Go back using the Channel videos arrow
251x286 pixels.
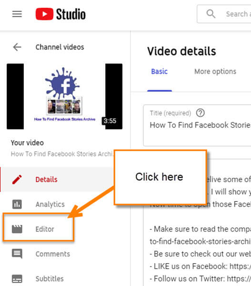point(17,47)
